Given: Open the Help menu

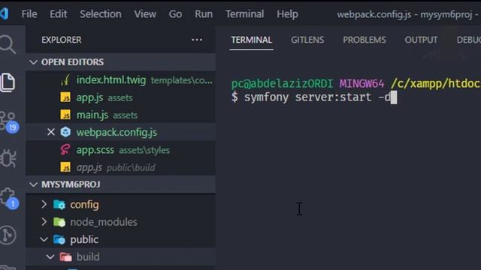Looking at the screenshot, I should click(x=287, y=14).
